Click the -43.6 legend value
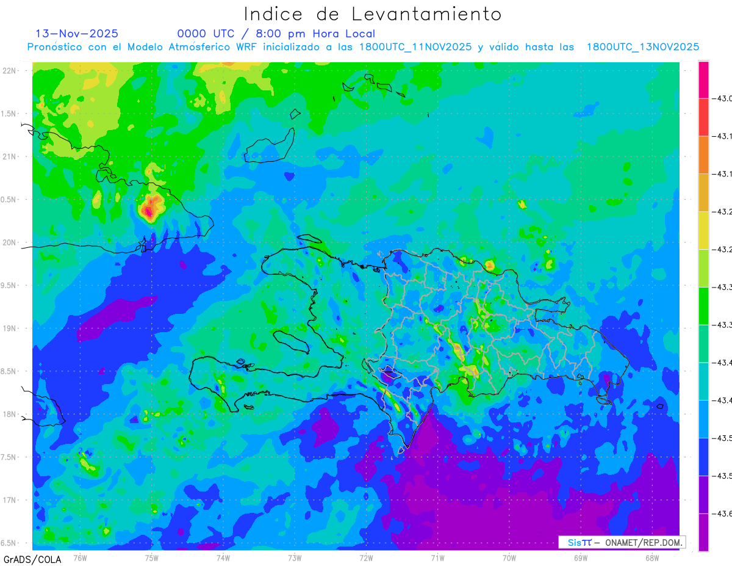Image resolution: width=732 pixels, height=566 pixels. click(722, 513)
